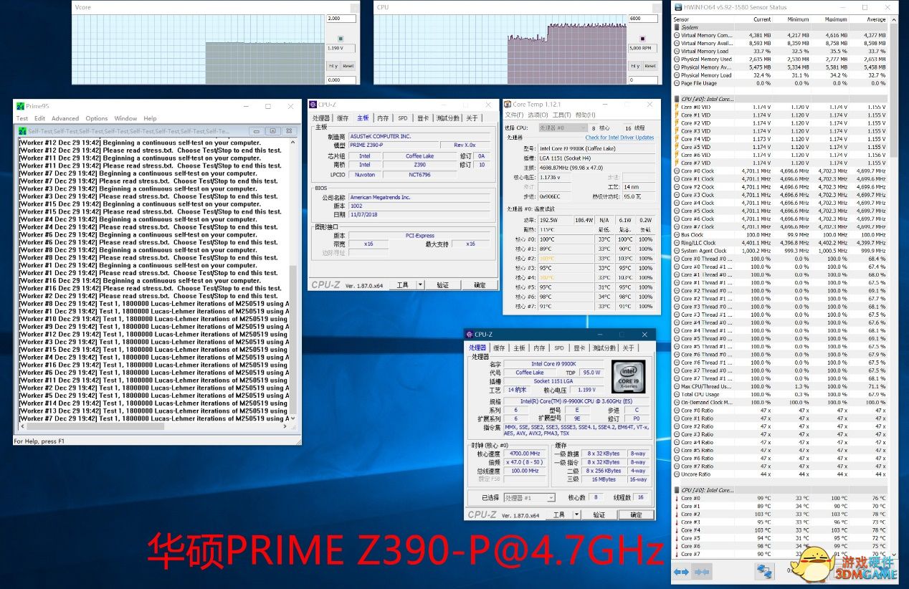Click Vcore graph color swatch
Viewport: 909px width, 589px height.
click(340, 39)
